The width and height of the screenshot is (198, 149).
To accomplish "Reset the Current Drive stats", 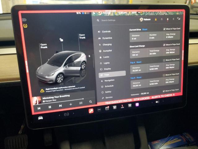I will 145,29.
